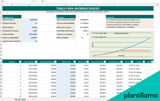160x101 pixels.
Task: Click the Name Box cell reference field
Action: click(15, 1)
